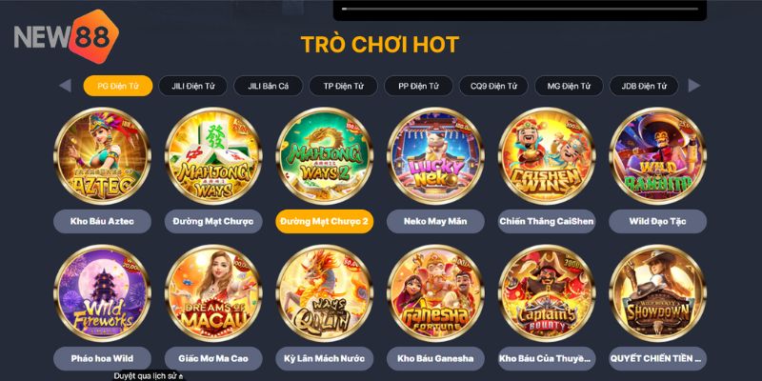This screenshot has height=381, width=762.
Task: Select the Dreams of Macau game icon
Action: pos(213,293)
